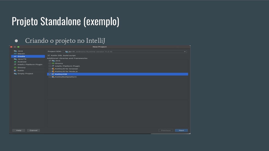Click the Next button
The image size is (269, 151).
pyautogui.click(x=181, y=131)
